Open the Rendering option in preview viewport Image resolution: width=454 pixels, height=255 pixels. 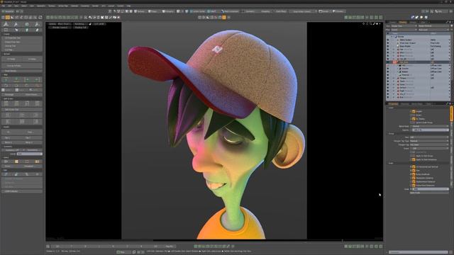[x=80, y=24]
